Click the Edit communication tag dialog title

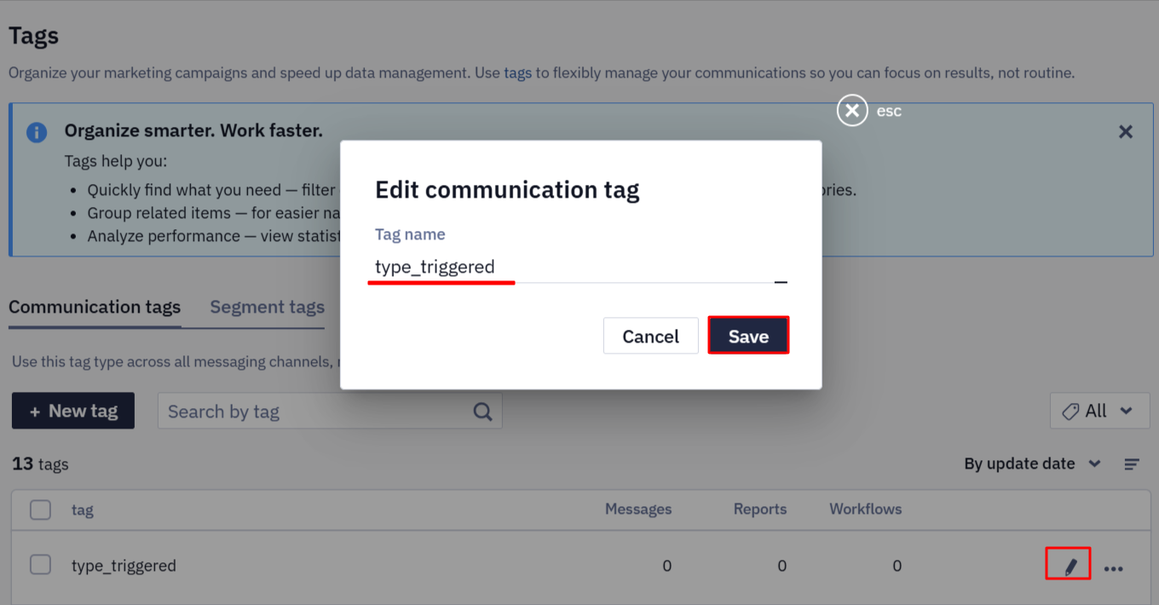pyautogui.click(x=507, y=189)
